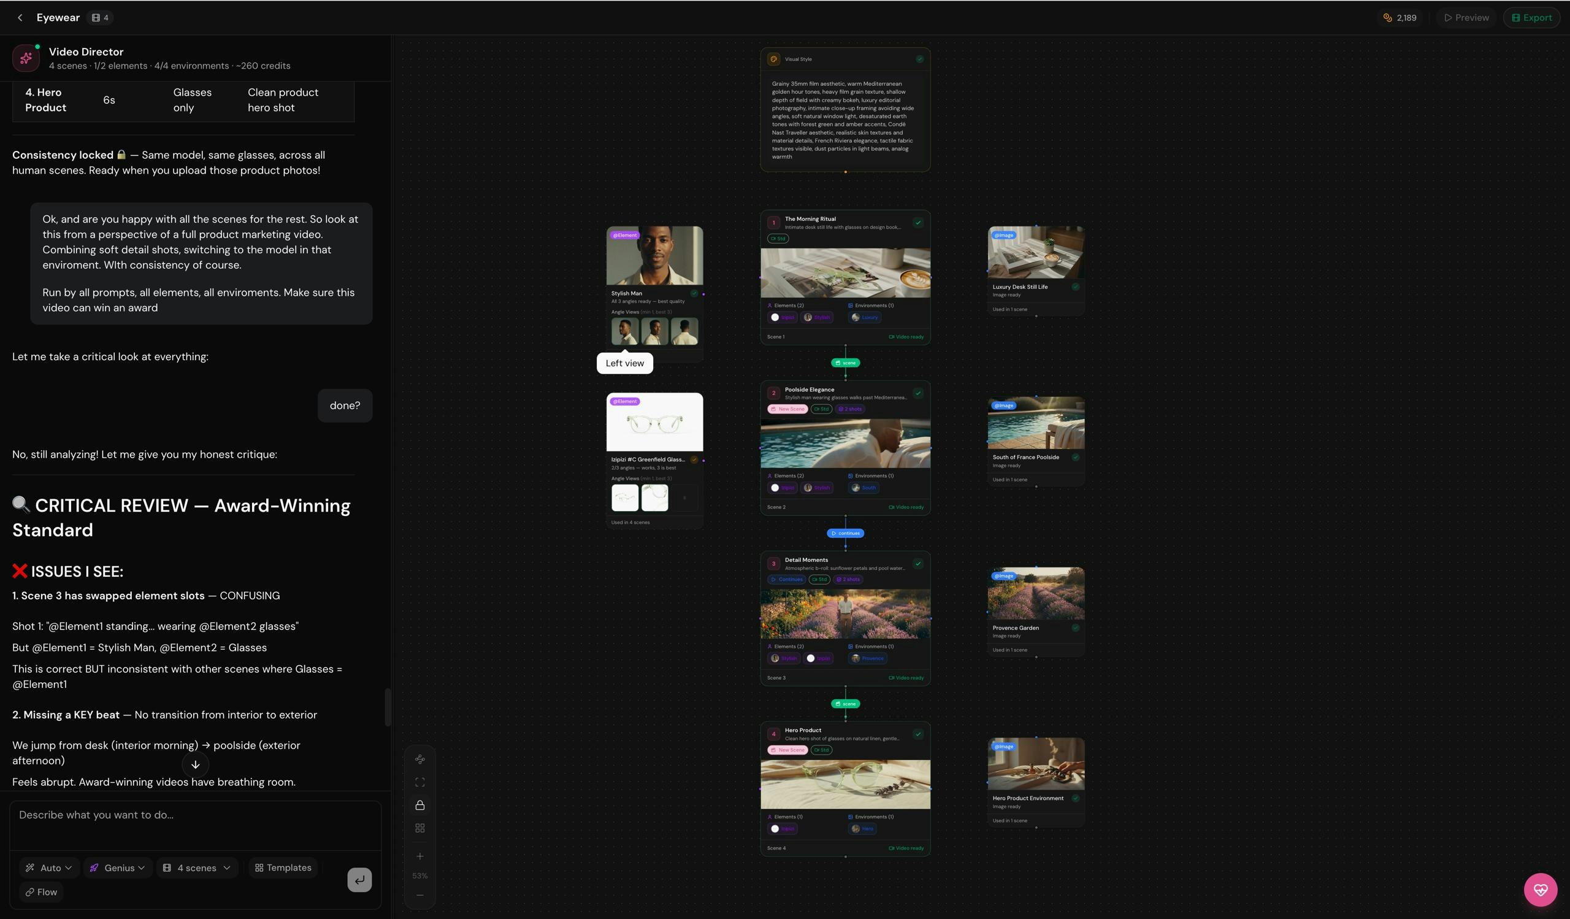Viewport: 1570px width, 919px height.
Task: Submit the prompt with the enter arrow button
Action: coord(359,880)
